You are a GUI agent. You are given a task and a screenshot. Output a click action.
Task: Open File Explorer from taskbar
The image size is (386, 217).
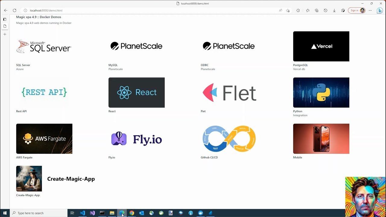click(x=112, y=213)
